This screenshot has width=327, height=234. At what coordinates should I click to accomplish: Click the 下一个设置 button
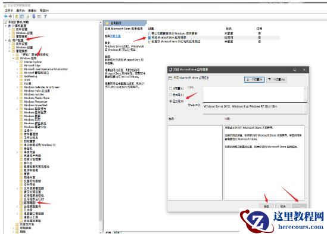coord(276,79)
